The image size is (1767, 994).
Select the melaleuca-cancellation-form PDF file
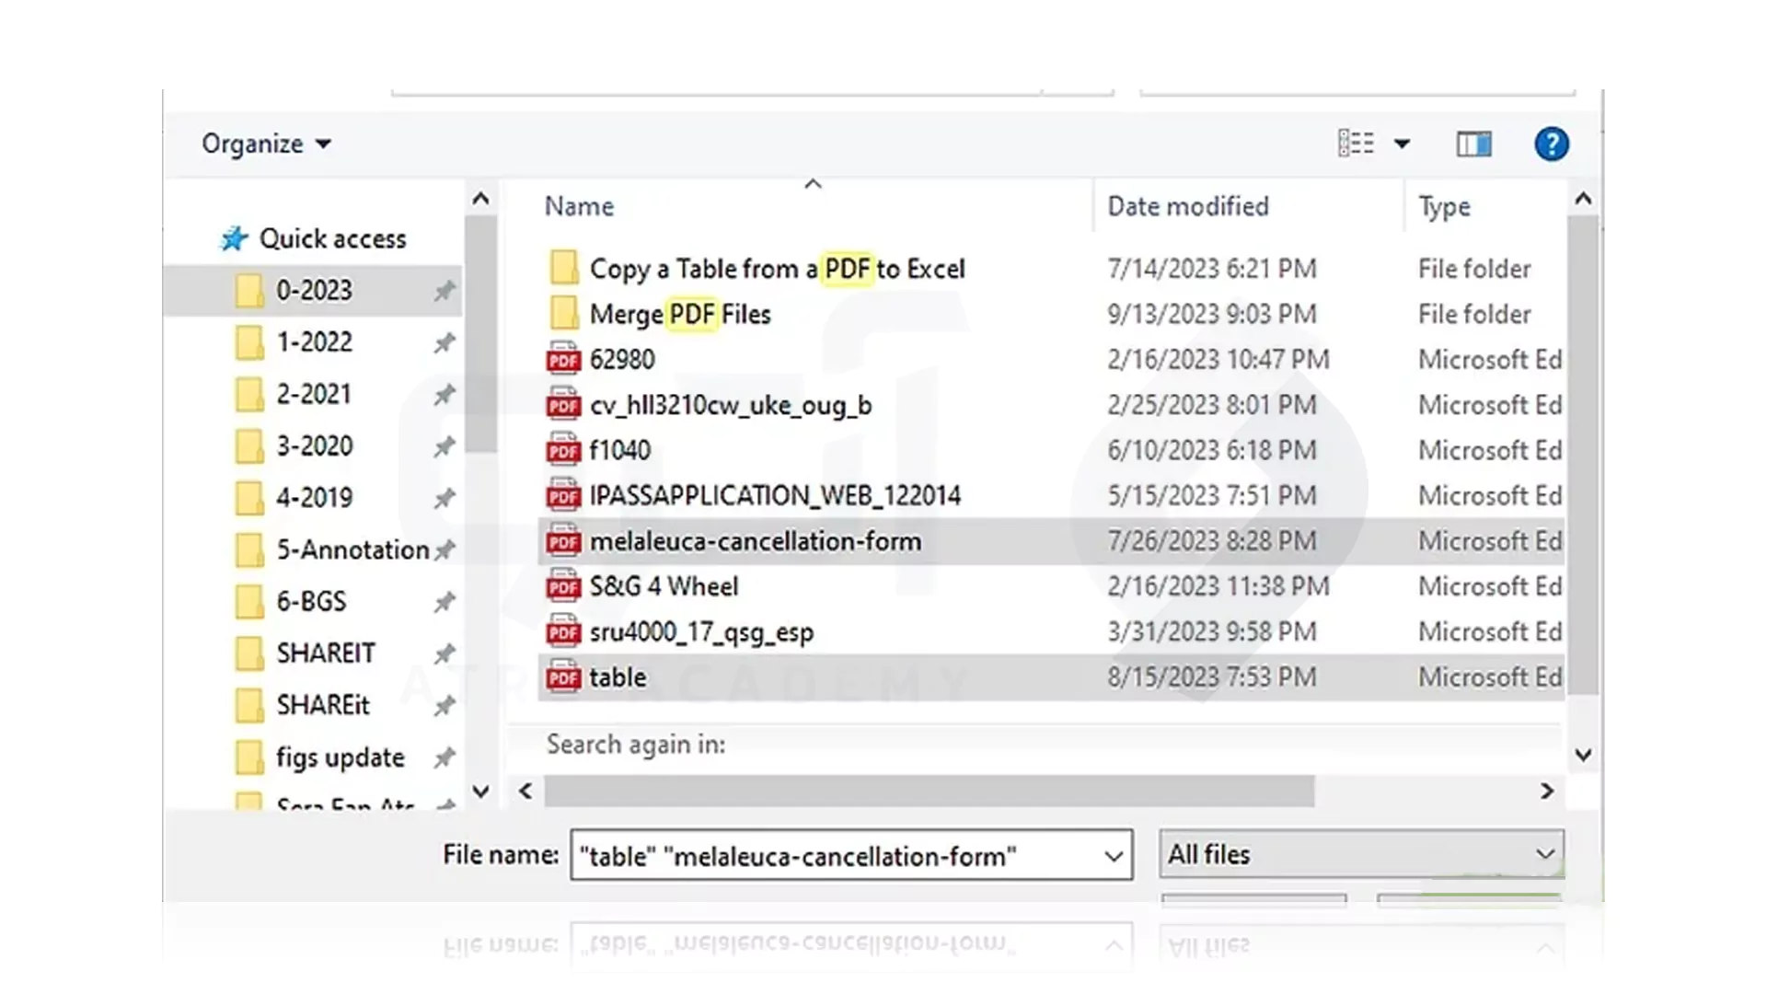[x=755, y=541]
